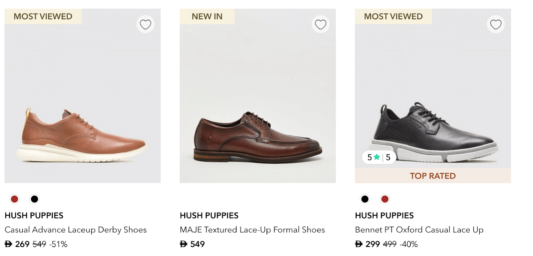Wishlist heart on Casual Advance Derby Shoes

(145, 24)
